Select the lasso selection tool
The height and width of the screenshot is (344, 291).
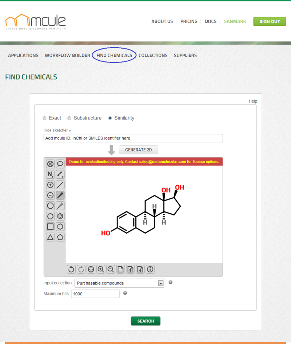tap(60, 164)
